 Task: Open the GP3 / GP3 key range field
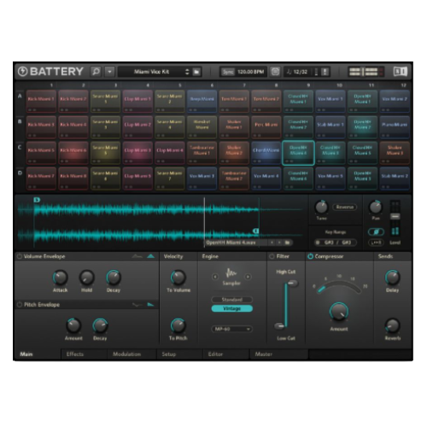tap(336, 243)
